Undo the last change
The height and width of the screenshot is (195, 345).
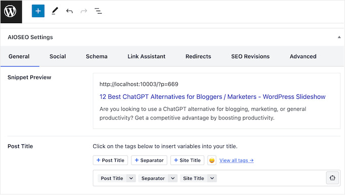pos(70,11)
